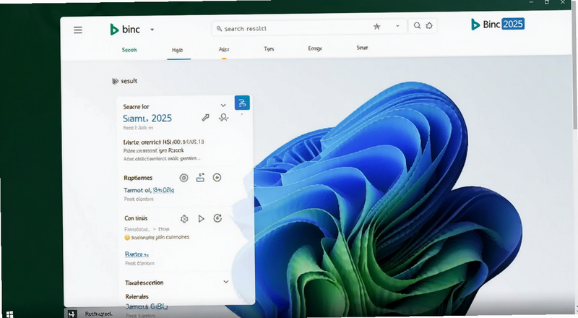Click the Windows Start button
The height and width of the screenshot is (318, 578).
tap(9, 314)
